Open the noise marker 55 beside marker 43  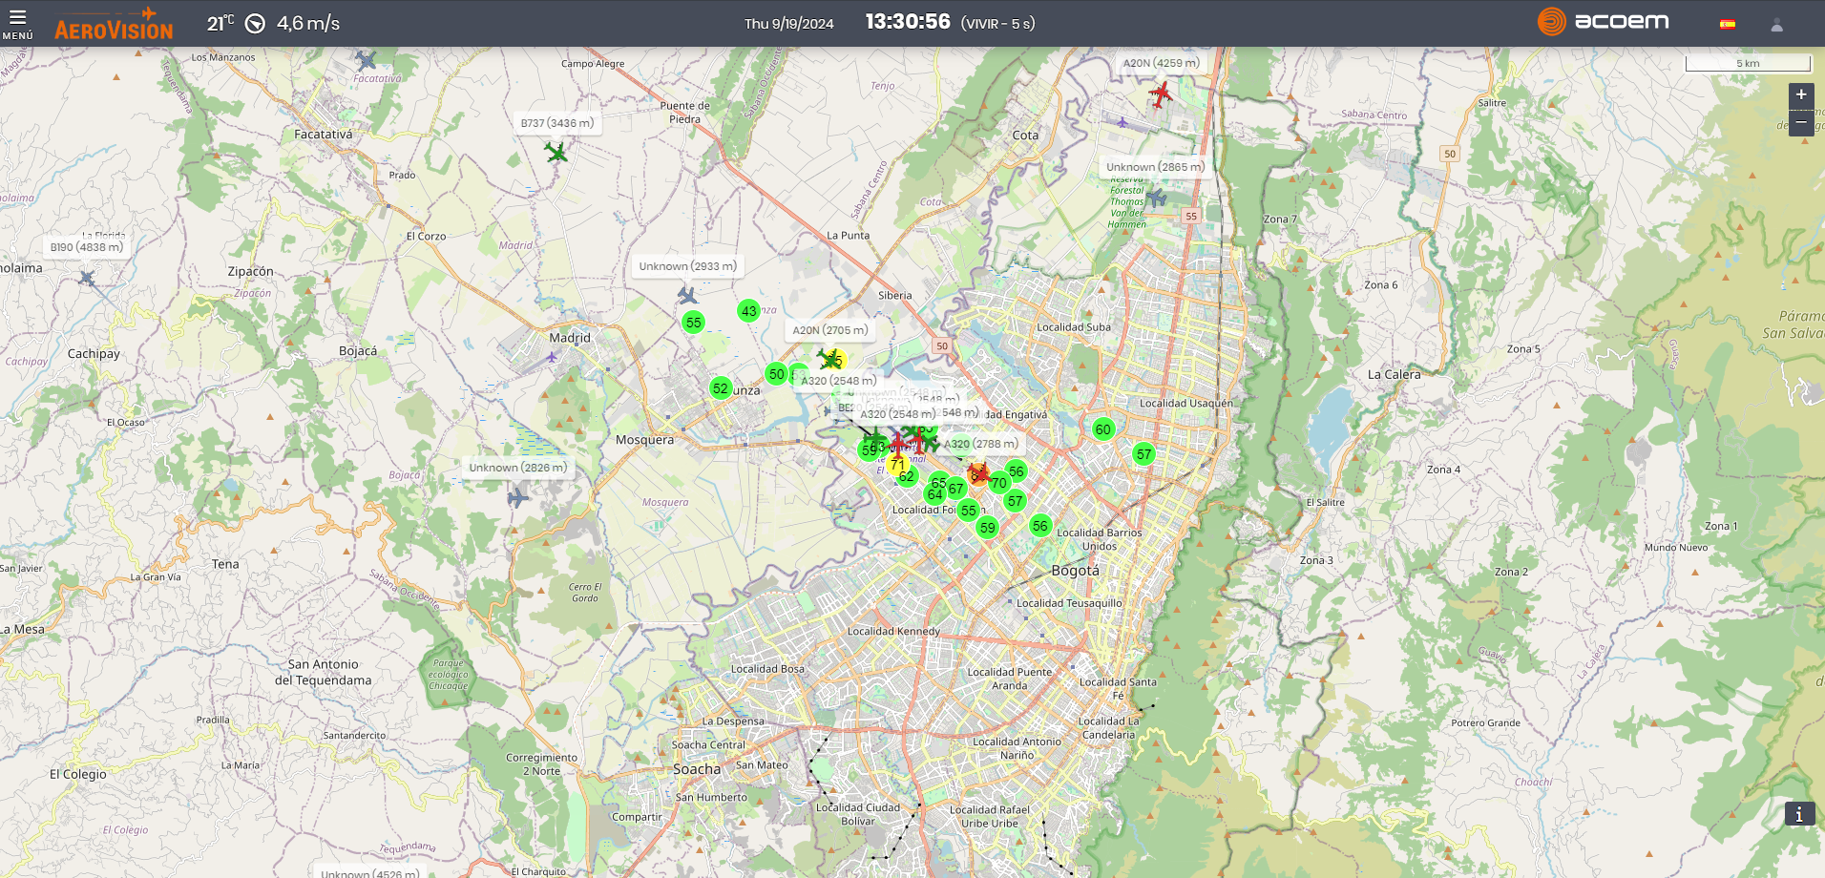point(694,323)
